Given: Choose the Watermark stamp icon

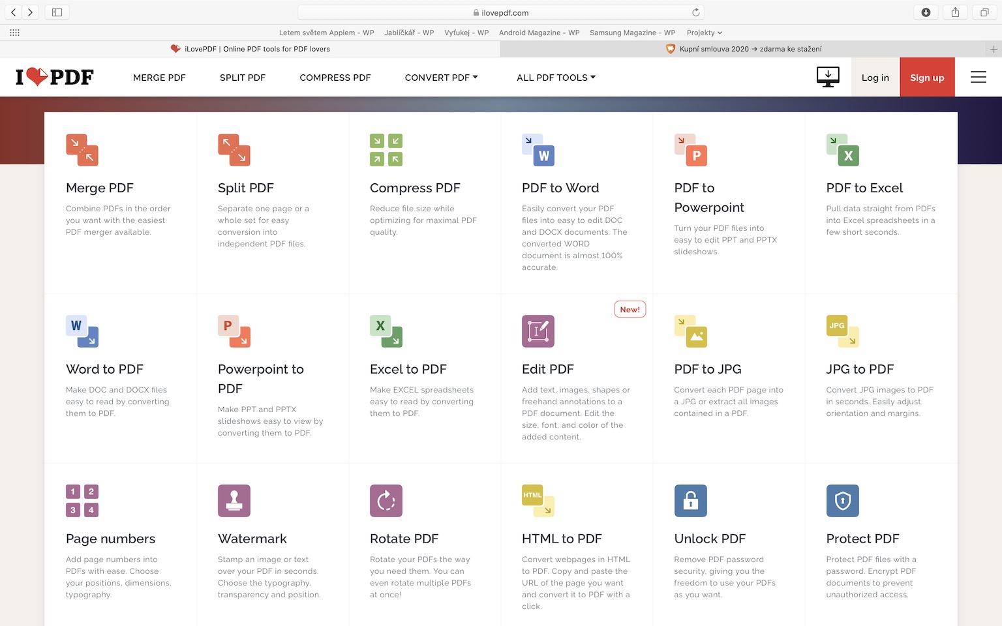Looking at the screenshot, I should tap(234, 501).
